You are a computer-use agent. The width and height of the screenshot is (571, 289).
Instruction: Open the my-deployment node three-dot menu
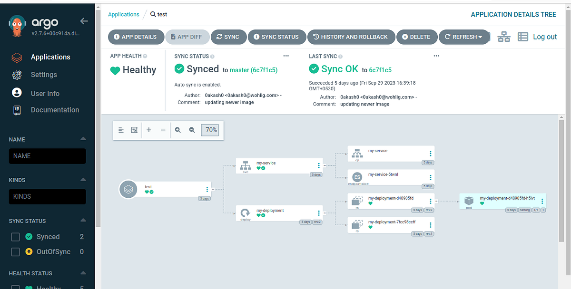pyautogui.click(x=318, y=213)
